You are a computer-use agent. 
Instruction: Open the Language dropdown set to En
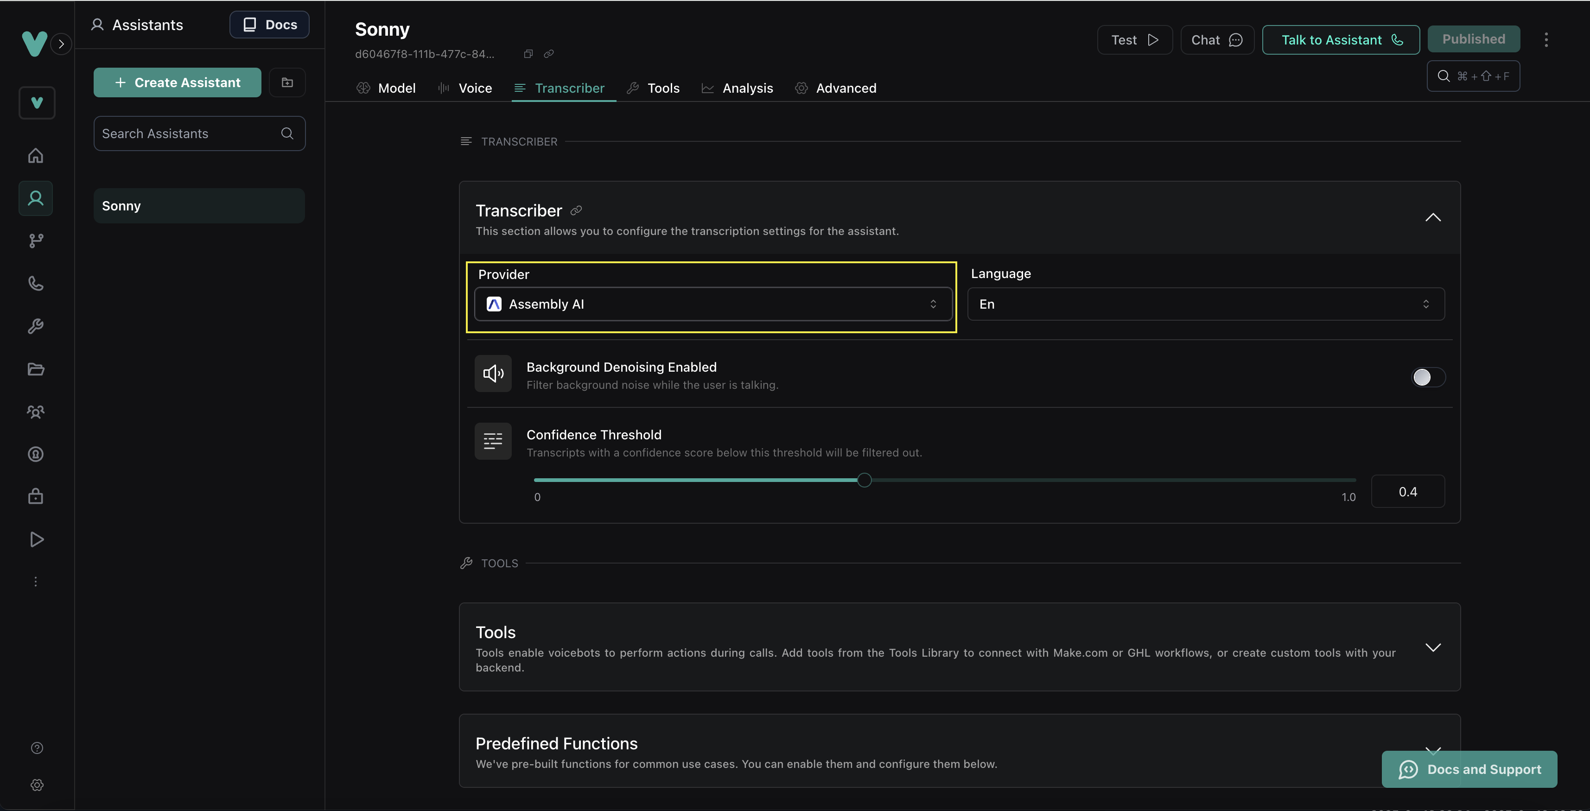click(1205, 304)
